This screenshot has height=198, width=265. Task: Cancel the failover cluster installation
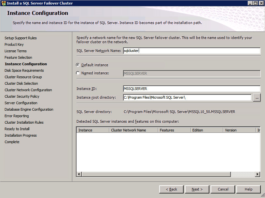click(223, 189)
